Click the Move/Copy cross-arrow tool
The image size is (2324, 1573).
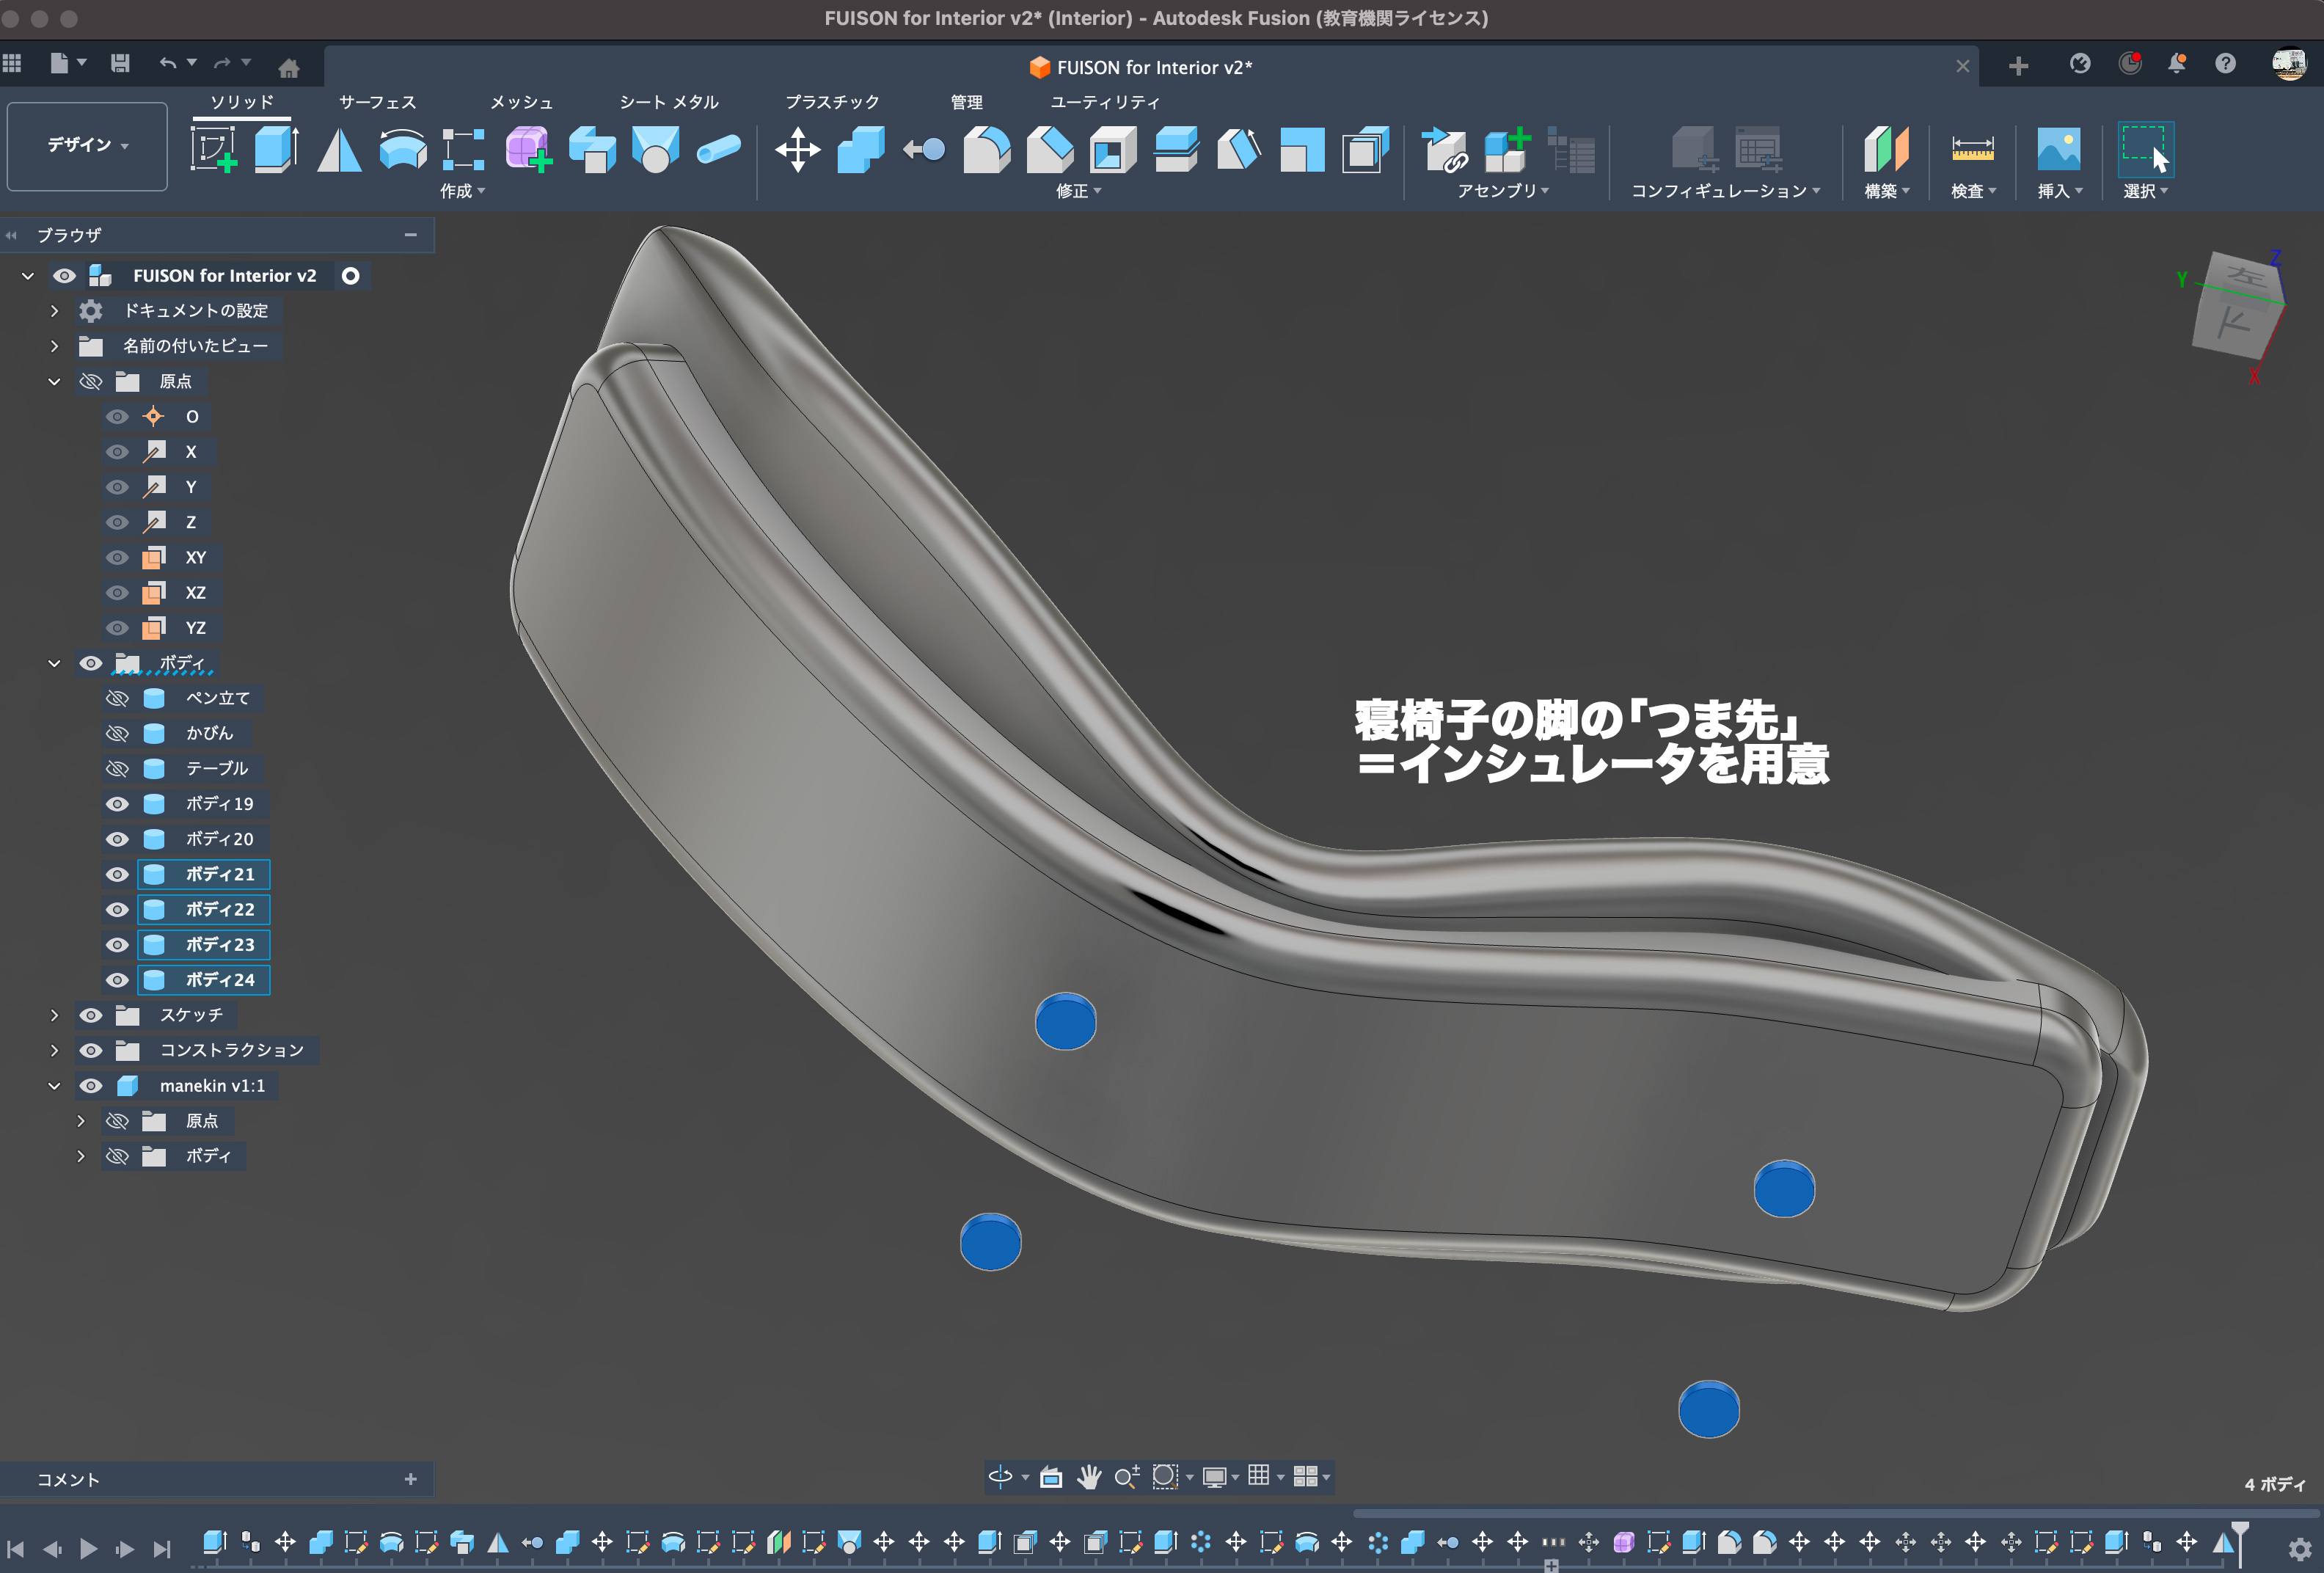click(797, 150)
